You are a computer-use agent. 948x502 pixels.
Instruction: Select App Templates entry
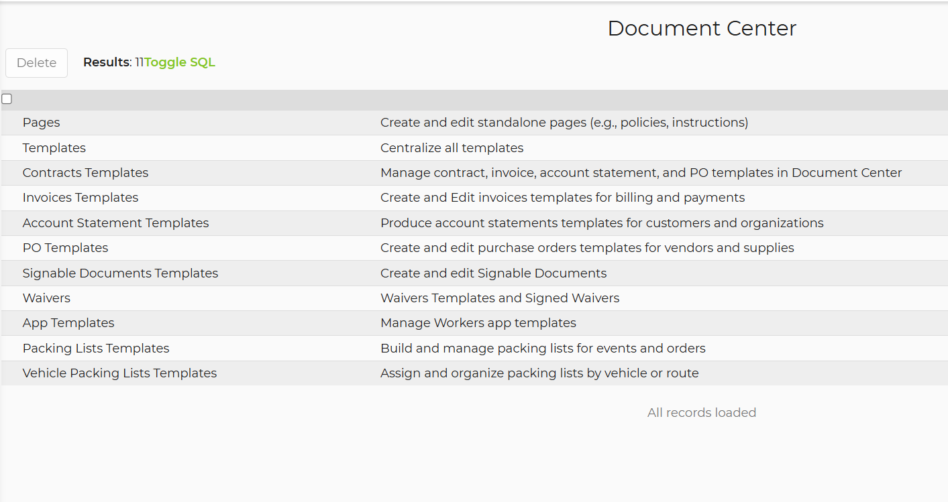click(x=68, y=323)
